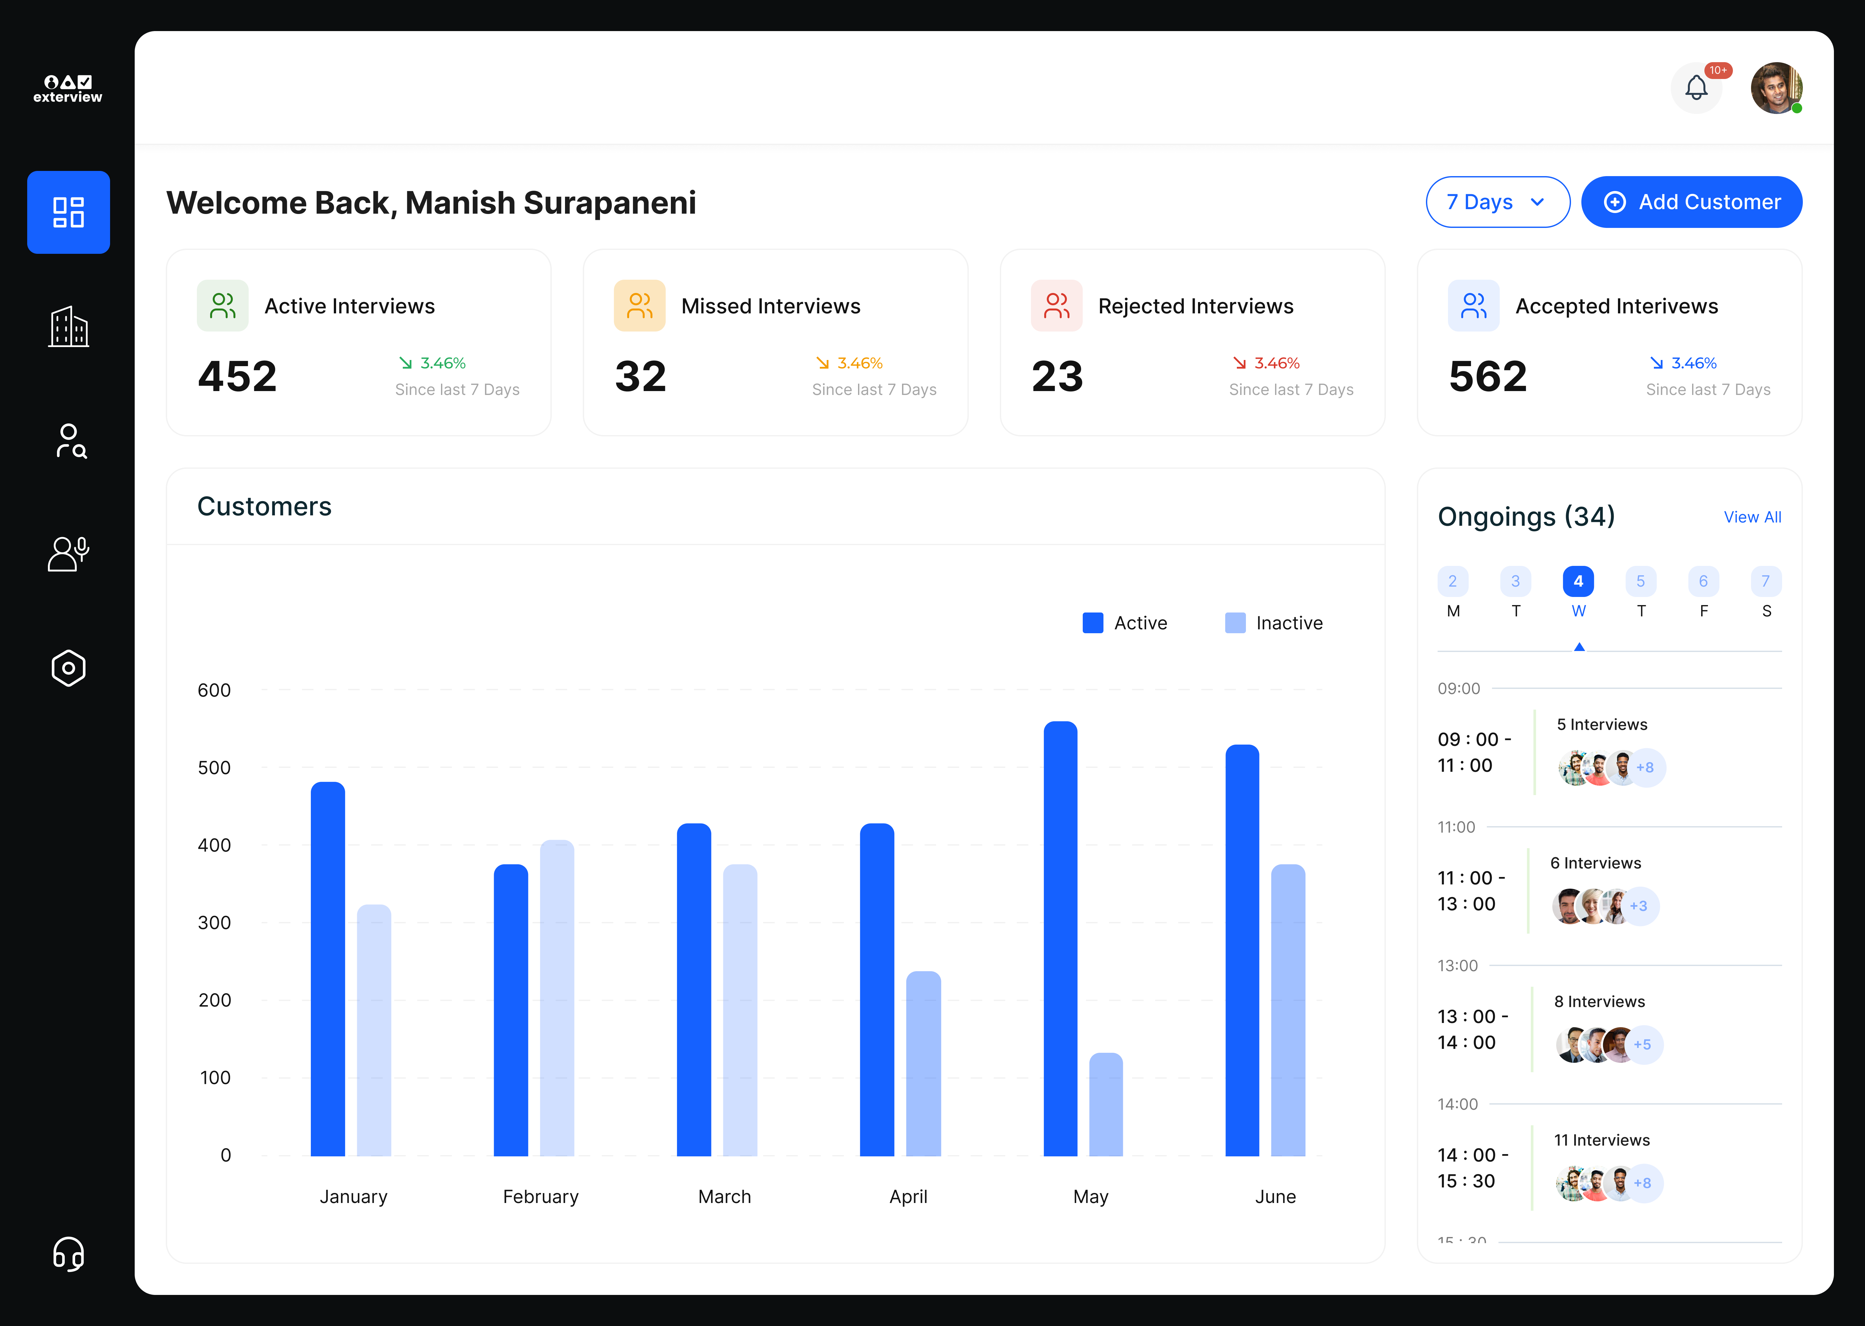Image resolution: width=1865 pixels, height=1326 pixels.
Task: Click first avatar in 8 Interviews slot
Action: (x=1572, y=1045)
